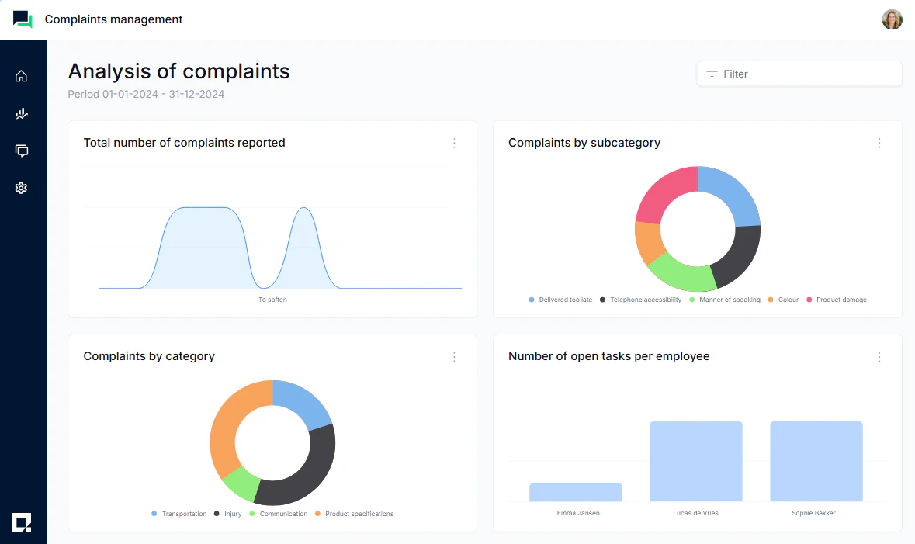This screenshot has width=915, height=544.
Task: Open the subcategory chart options menu
Action: (879, 143)
